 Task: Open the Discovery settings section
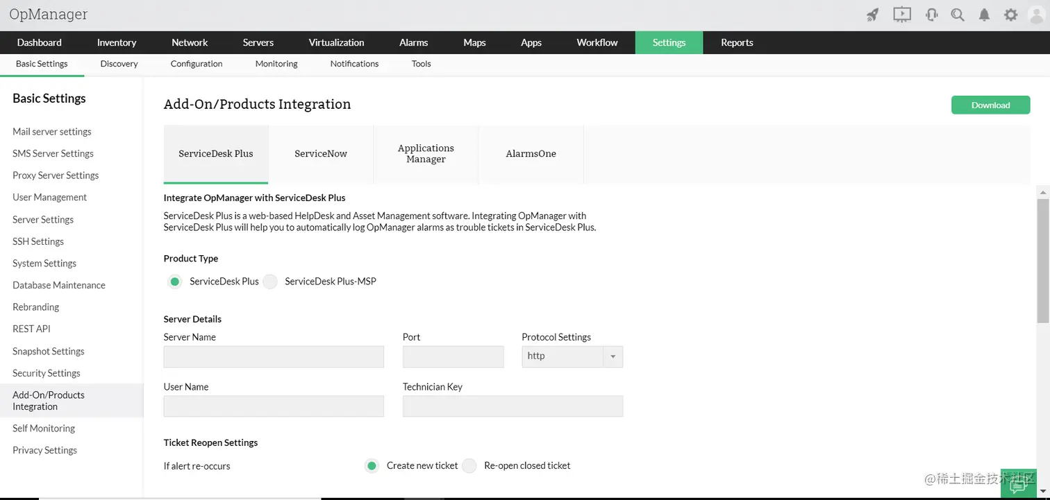[118, 63]
